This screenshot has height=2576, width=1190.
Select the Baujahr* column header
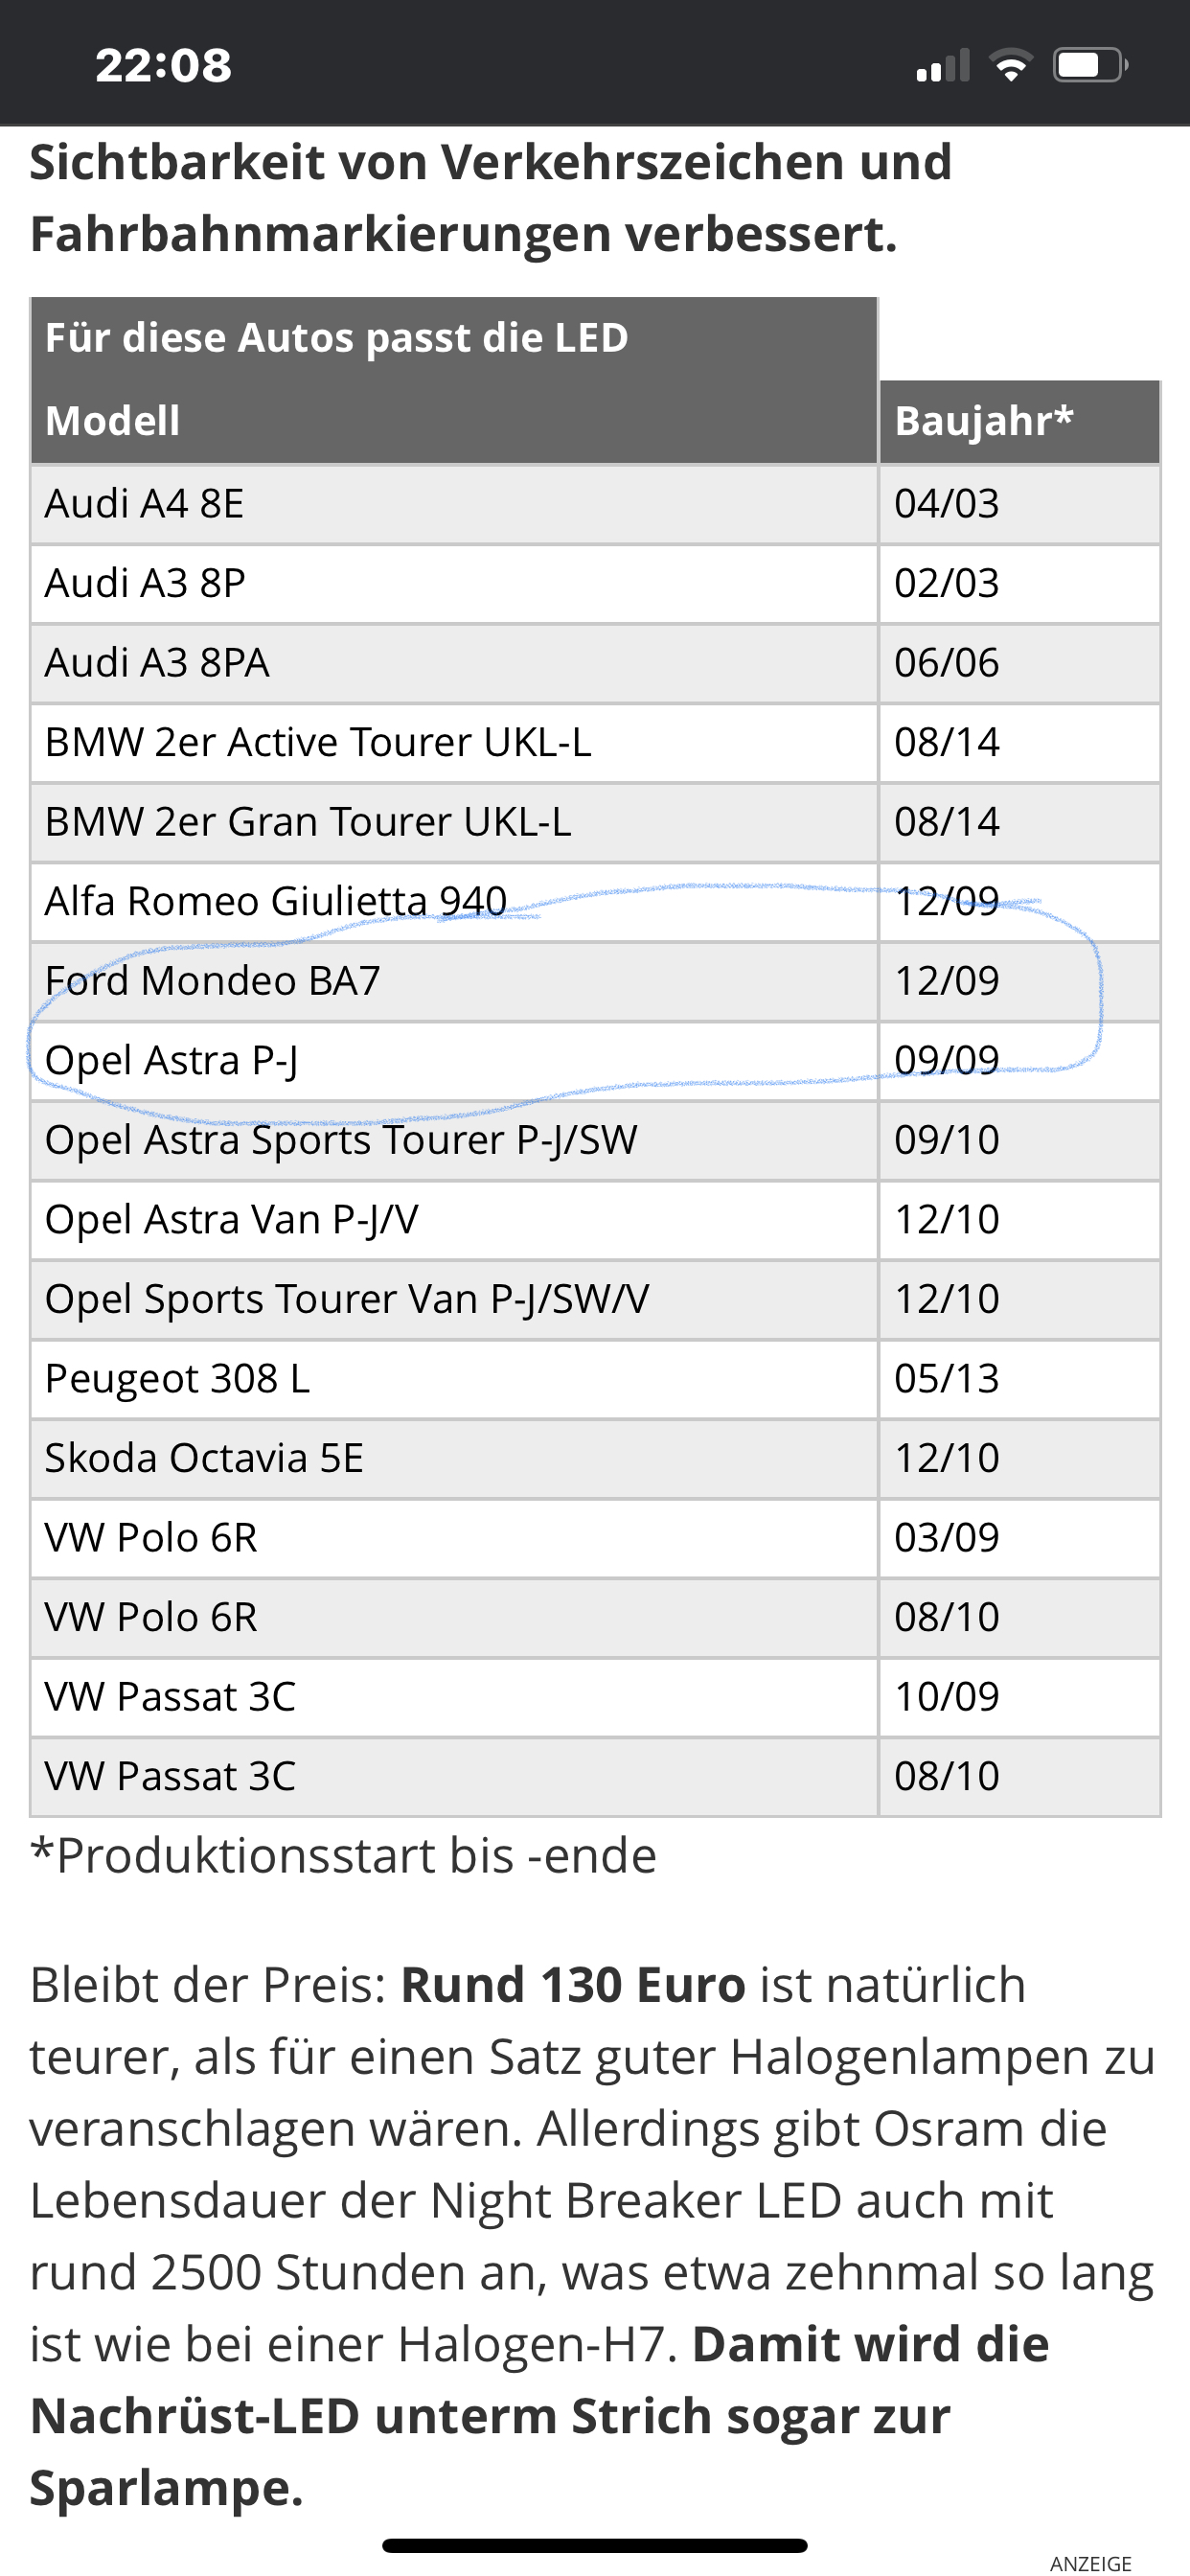click(x=984, y=421)
